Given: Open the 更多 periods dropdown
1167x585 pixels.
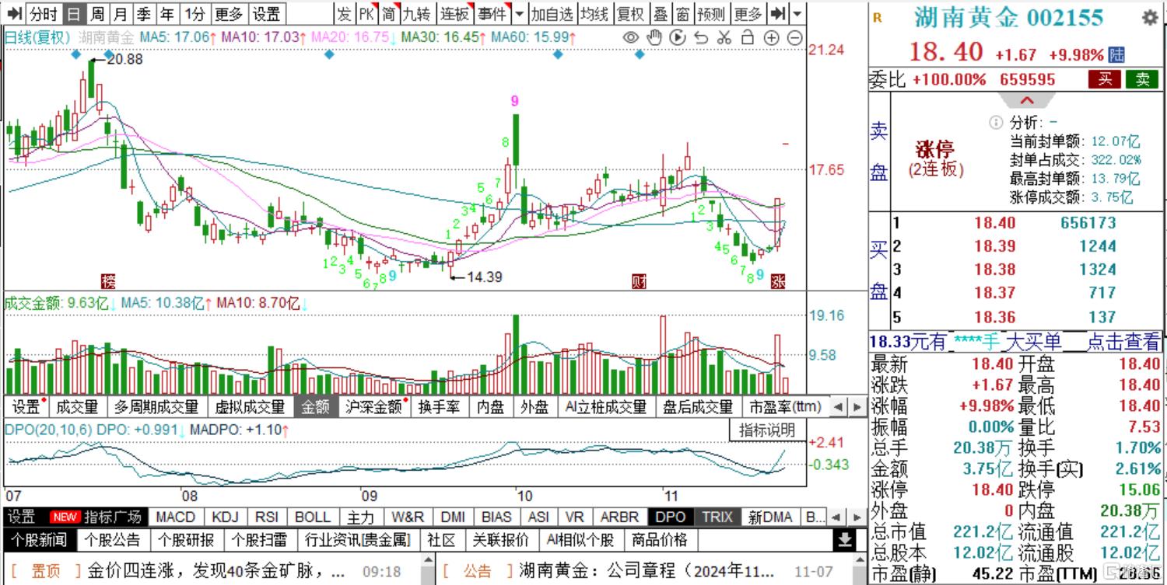Looking at the screenshot, I should tap(229, 13).
